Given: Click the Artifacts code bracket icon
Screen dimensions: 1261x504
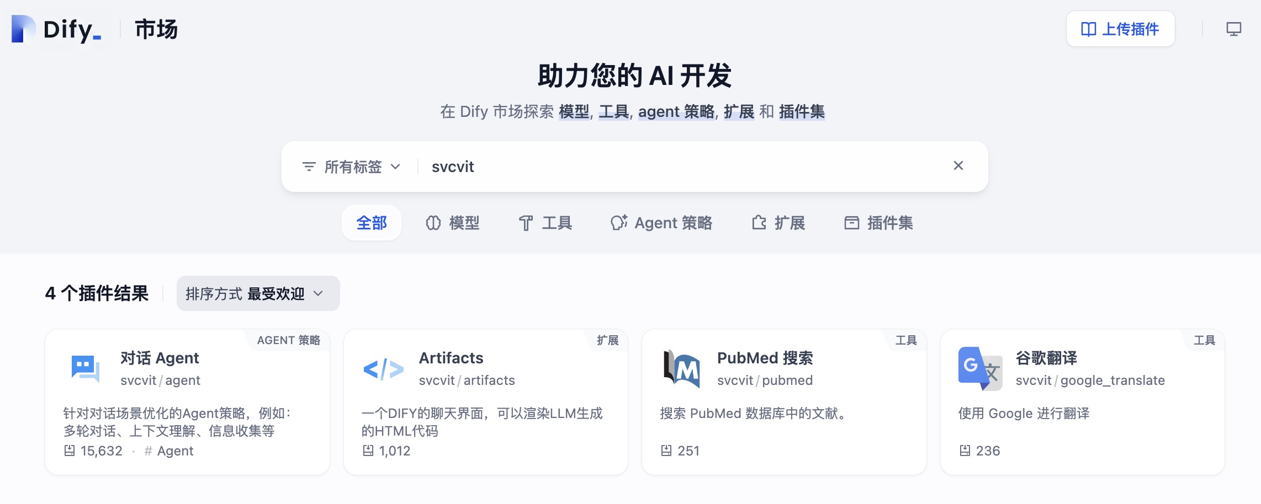Looking at the screenshot, I should (x=384, y=369).
